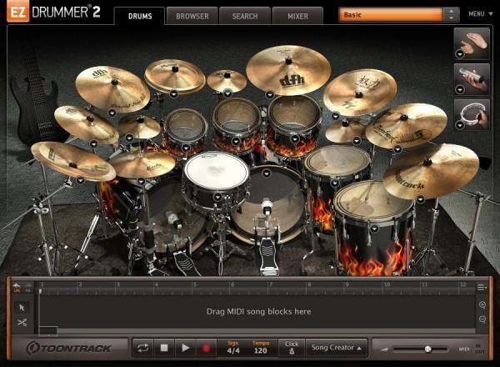Switch to the Browser tab
The width and height of the screenshot is (500, 367).
(192, 15)
